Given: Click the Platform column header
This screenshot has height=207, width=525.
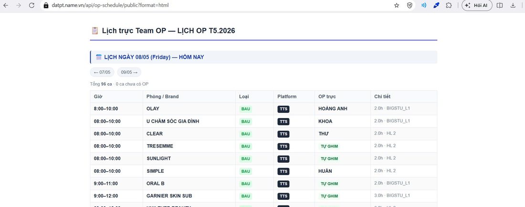Looking at the screenshot, I should point(294,97).
